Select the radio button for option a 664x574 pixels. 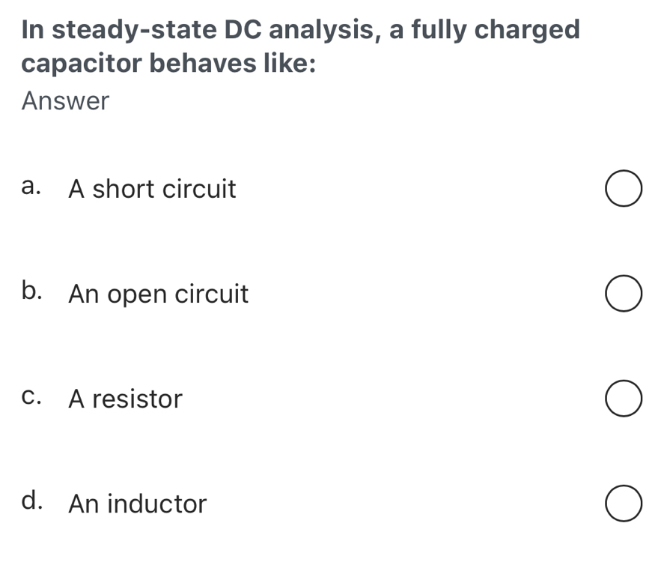(x=623, y=188)
